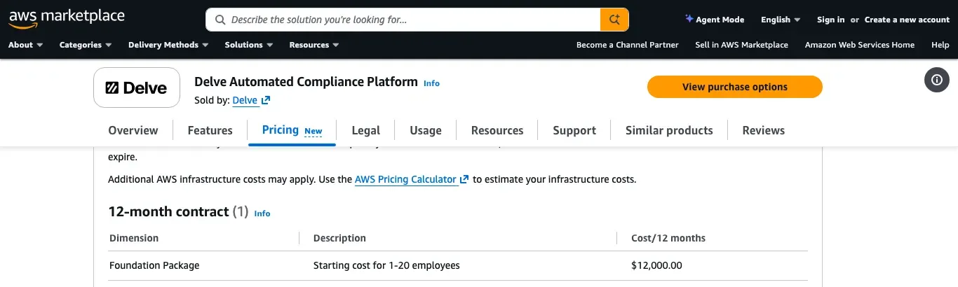
Task: Go to Amazon Web Services Home
Action: pos(860,45)
